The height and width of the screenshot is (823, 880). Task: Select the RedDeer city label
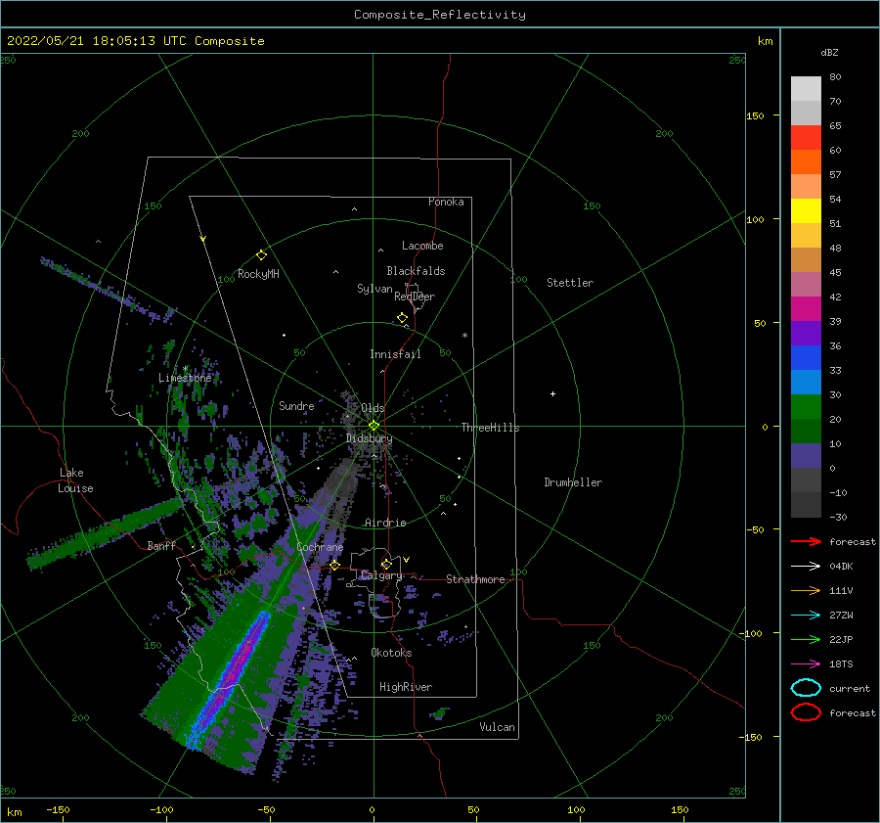click(415, 297)
